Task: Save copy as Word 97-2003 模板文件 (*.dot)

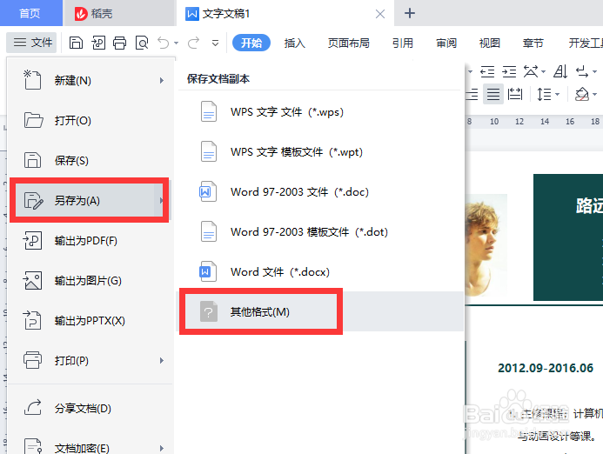Action: 321,232
